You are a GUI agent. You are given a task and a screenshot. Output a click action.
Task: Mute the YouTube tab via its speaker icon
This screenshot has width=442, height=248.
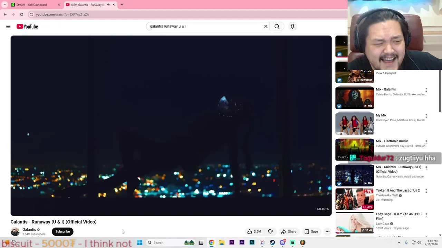(108, 5)
